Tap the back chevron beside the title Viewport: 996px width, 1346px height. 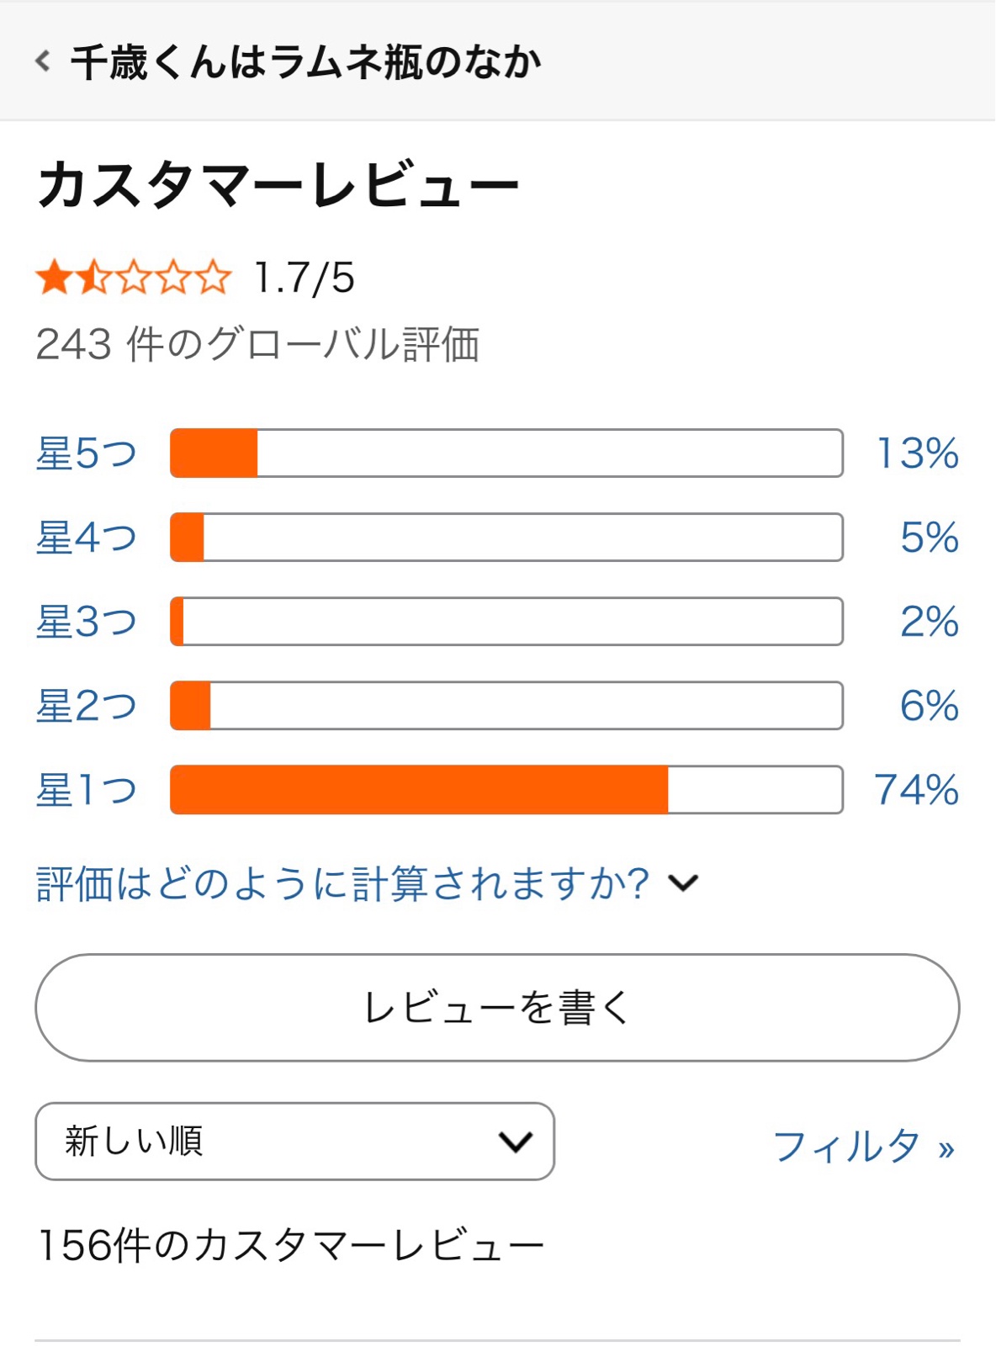point(43,61)
